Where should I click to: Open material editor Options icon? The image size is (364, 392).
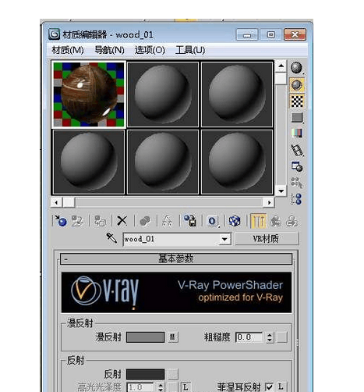click(x=297, y=166)
